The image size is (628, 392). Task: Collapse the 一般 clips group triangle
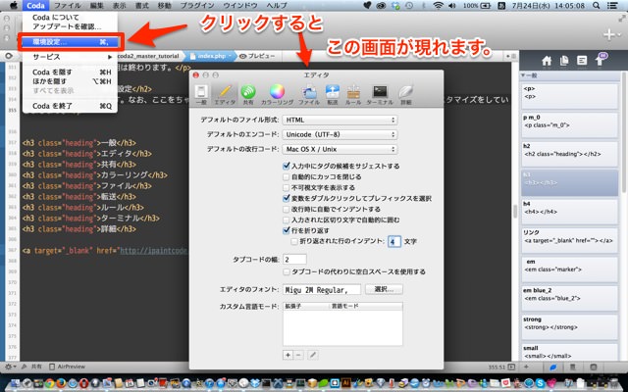pyautogui.click(x=523, y=75)
